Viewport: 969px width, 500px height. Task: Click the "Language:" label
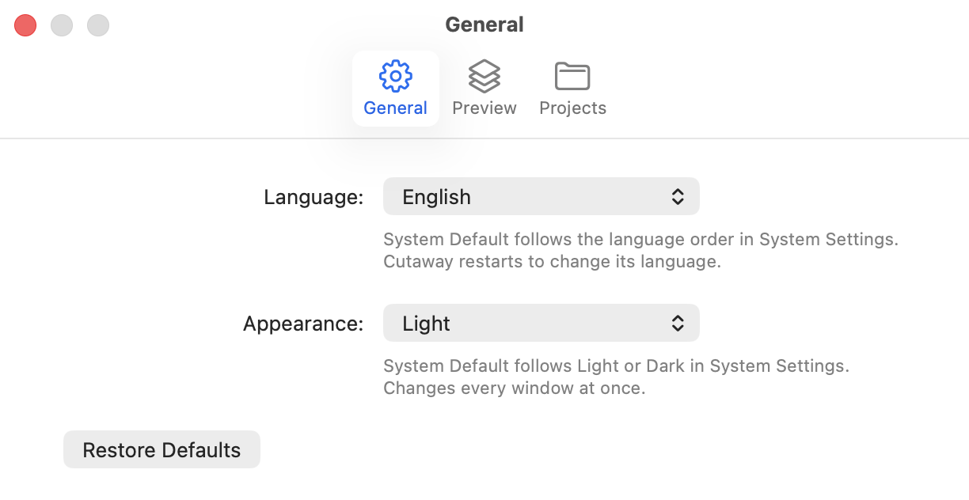(313, 197)
